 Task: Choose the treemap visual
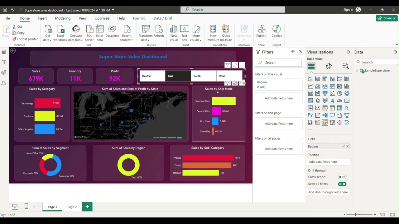coord(310,101)
